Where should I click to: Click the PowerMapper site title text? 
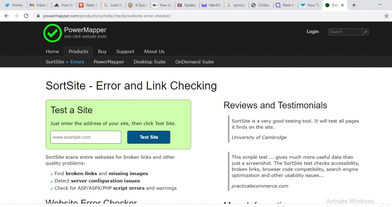(x=85, y=30)
